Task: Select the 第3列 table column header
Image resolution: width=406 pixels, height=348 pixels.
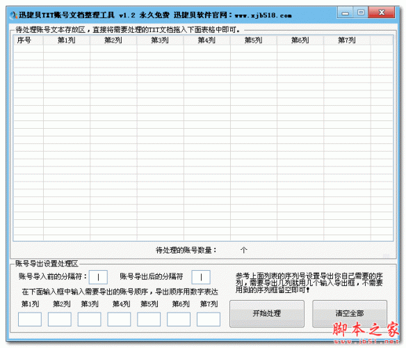Action: click(160, 40)
